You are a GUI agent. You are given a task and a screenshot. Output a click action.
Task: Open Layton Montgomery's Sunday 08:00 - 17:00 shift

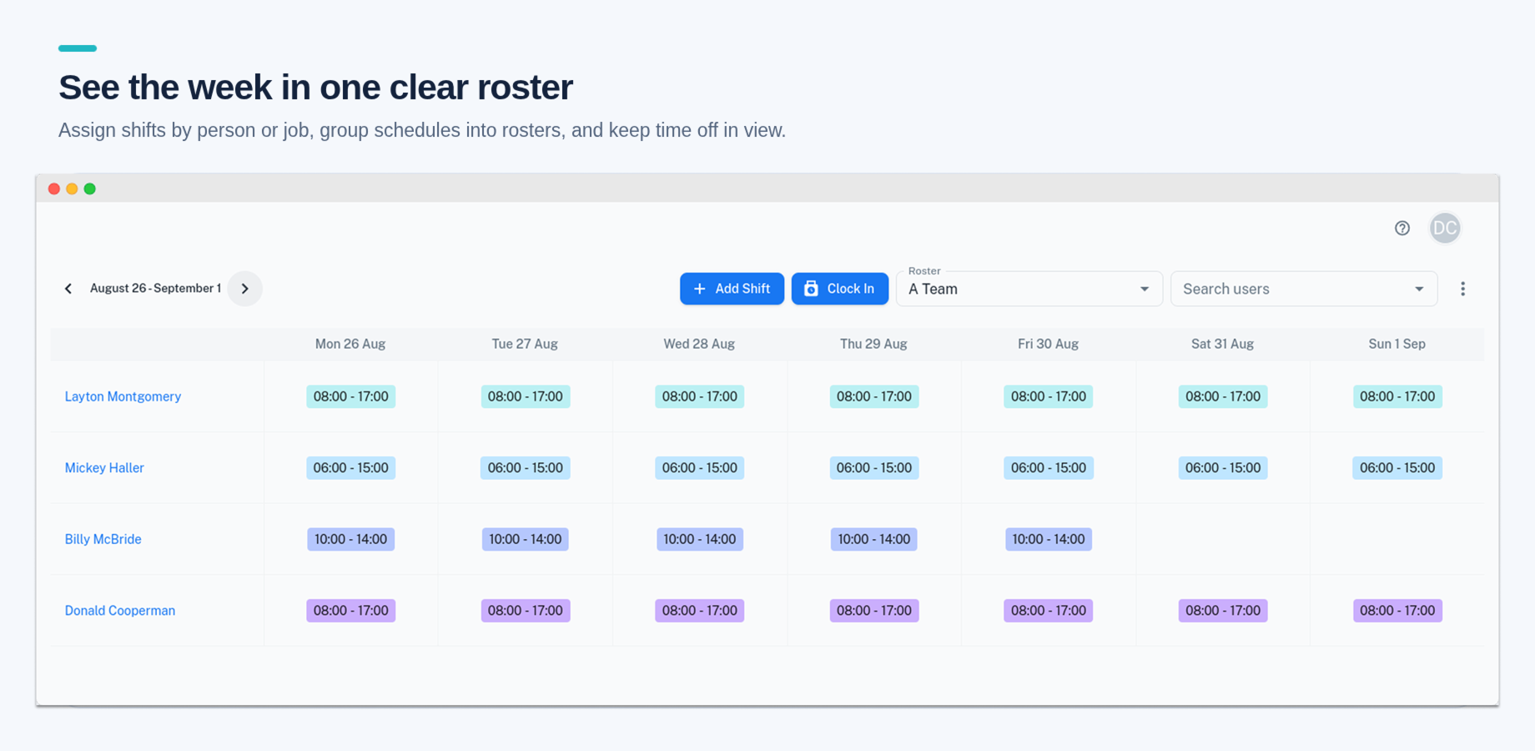1397,396
